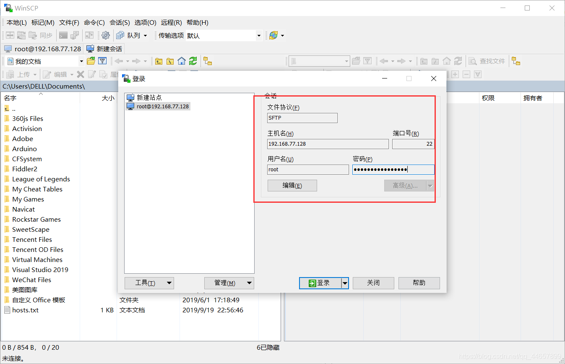The height and width of the screenshot is (364, 565).
Task: Click the local panel filter icon
Action: point(102,61)
